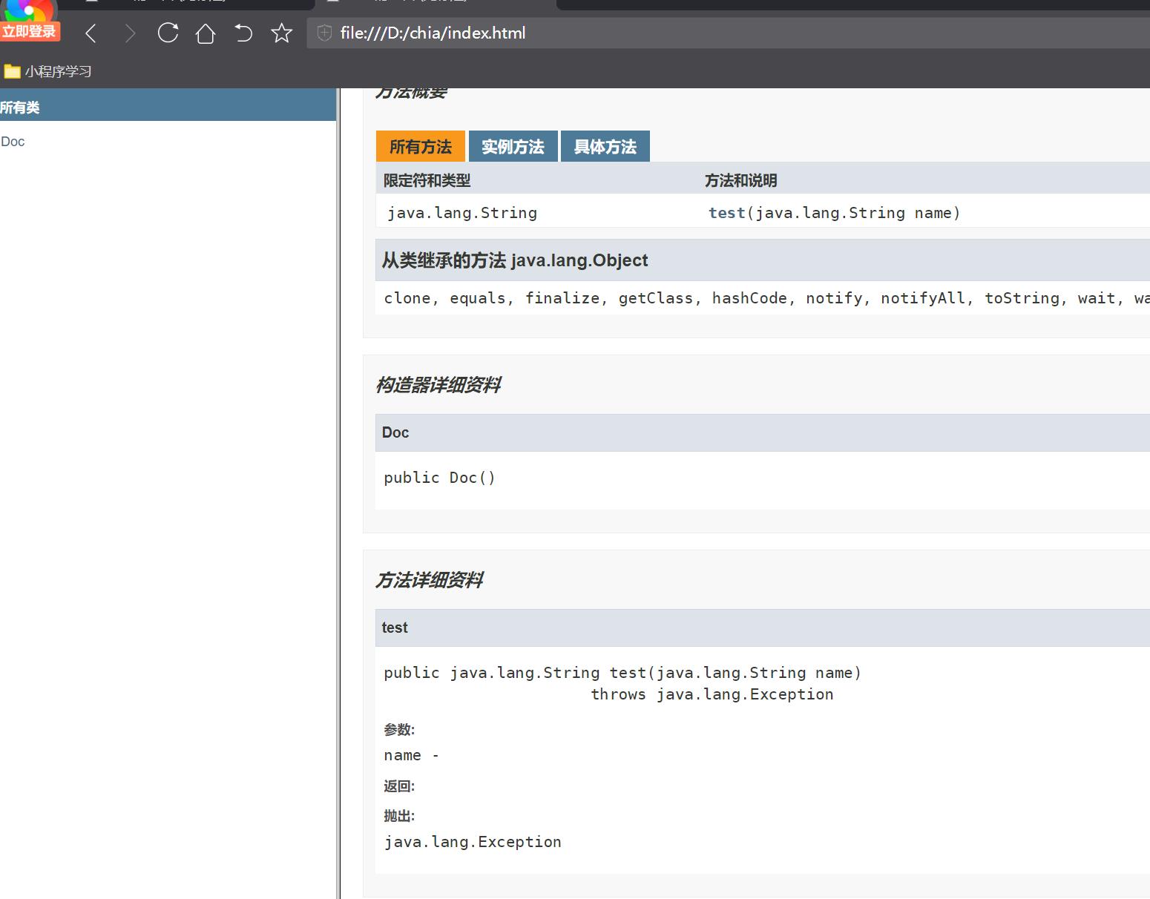This screenshot has width=1150, height=899.
Task: Click the 方法详细资料 section heading
Action: pyautogui.click(x=429, y=580)
